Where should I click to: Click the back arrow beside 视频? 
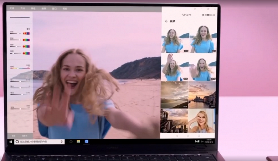[166, 21]
